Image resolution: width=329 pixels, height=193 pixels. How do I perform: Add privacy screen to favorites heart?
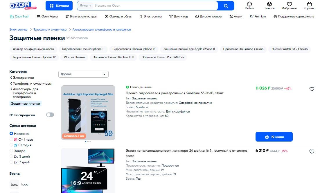pos(312,151)
